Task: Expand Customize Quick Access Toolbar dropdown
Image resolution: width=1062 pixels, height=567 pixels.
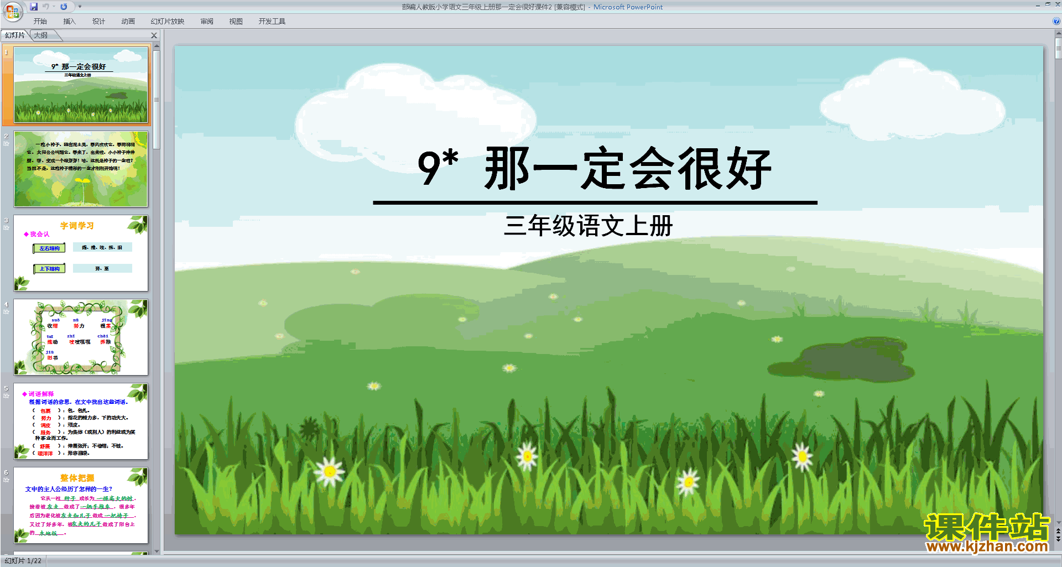Action: tap(80, 7)
